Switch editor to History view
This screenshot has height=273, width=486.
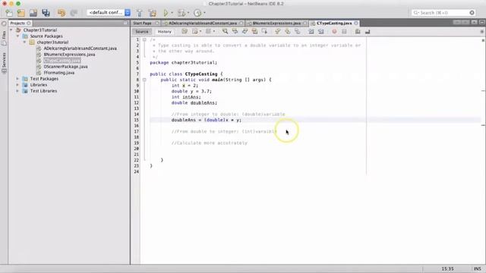164,32
